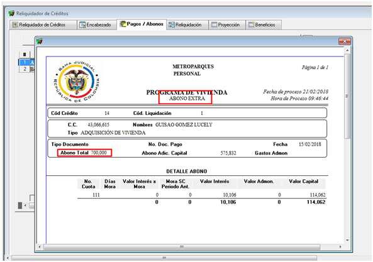Viewport: 373px width, 262px height.
Task: Click the C.C. number 43,066,615
Action: 99,124
